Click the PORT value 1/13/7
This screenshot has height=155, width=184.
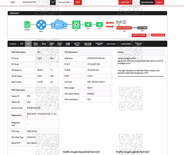[90, 76]
